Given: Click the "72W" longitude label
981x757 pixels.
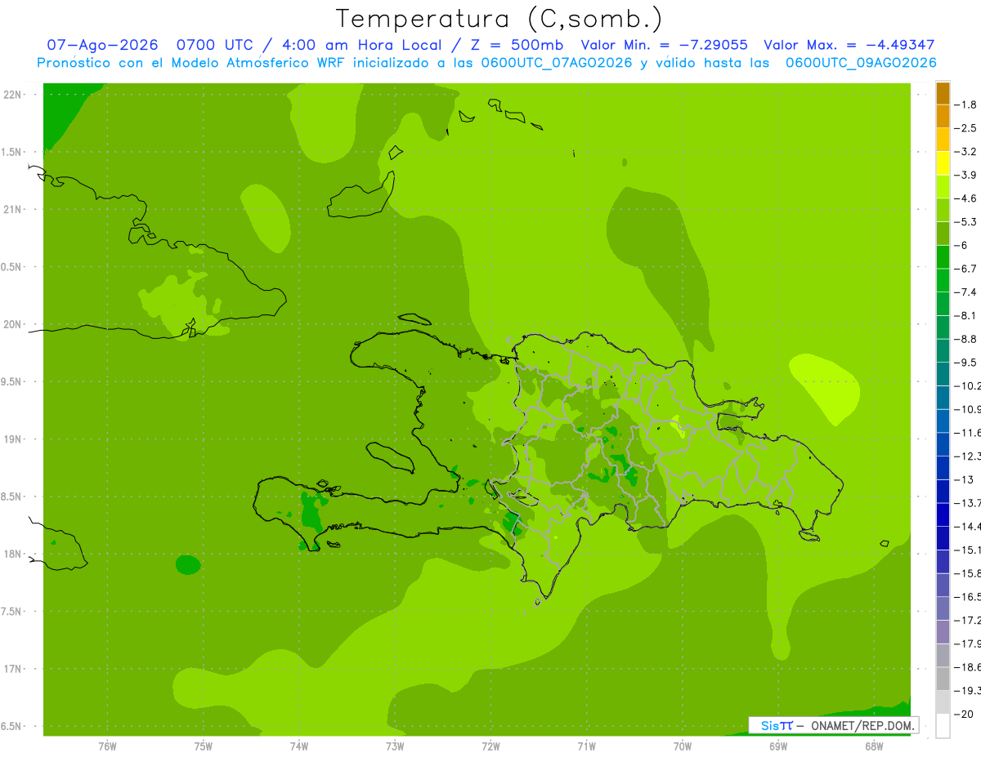Looking at the screenshot, I should pyautogui.click(x=490, y=746).
